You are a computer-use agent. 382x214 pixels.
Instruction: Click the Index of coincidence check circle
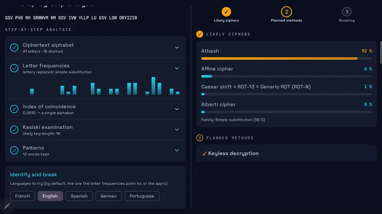tap(14, 109)
